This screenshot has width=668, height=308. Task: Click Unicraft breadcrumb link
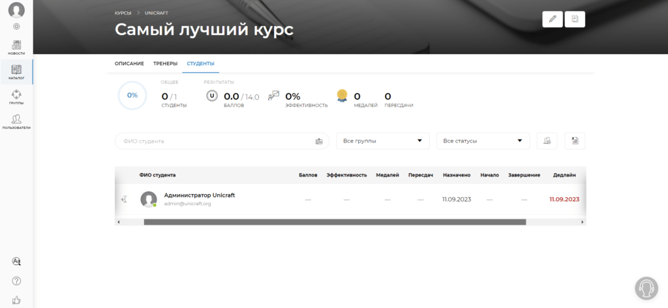coord(157,13)
